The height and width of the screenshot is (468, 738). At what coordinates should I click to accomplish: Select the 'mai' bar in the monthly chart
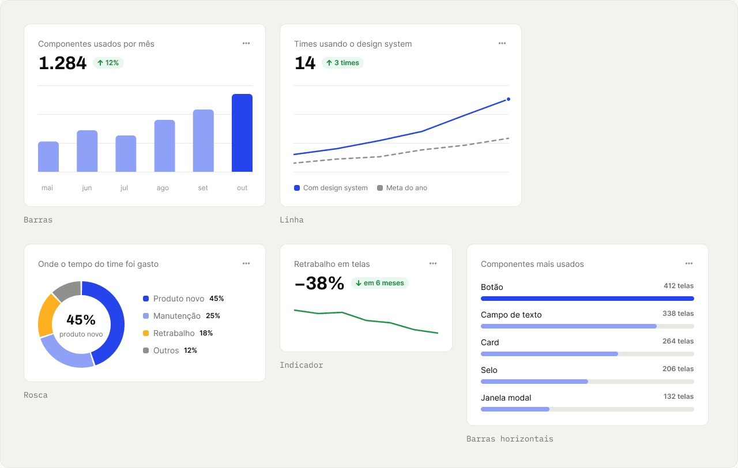pos(48,157)
